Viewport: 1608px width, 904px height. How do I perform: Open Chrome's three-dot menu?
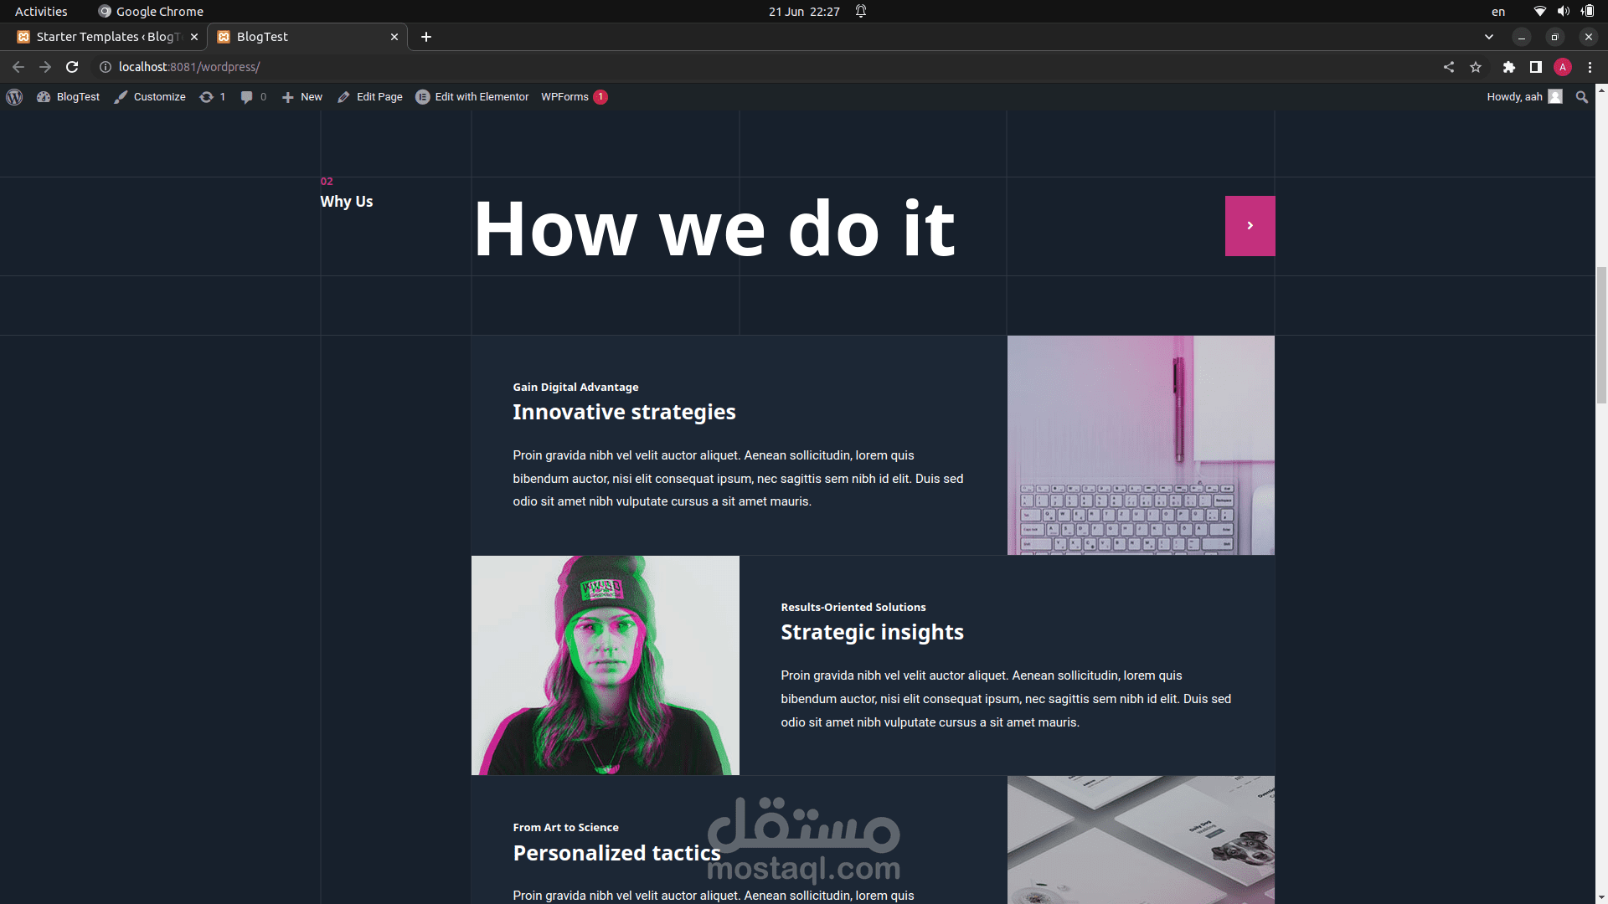pos(1589,67)
